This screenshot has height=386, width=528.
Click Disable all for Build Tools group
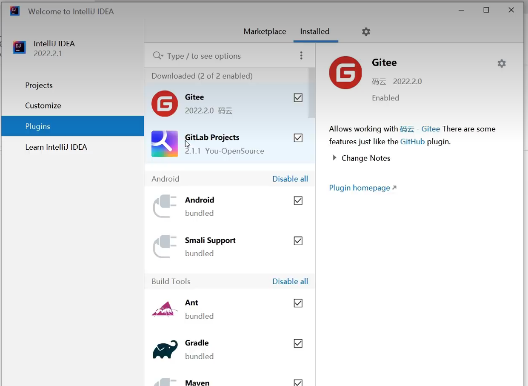coord(290,282)
